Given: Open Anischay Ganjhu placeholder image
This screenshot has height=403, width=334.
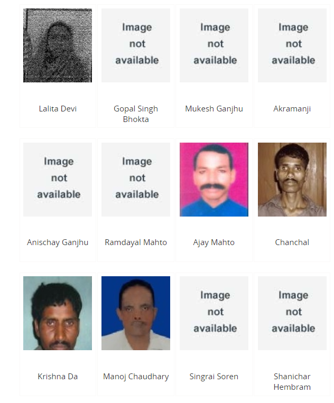Looking at the screenshot, I should point(58,180).
